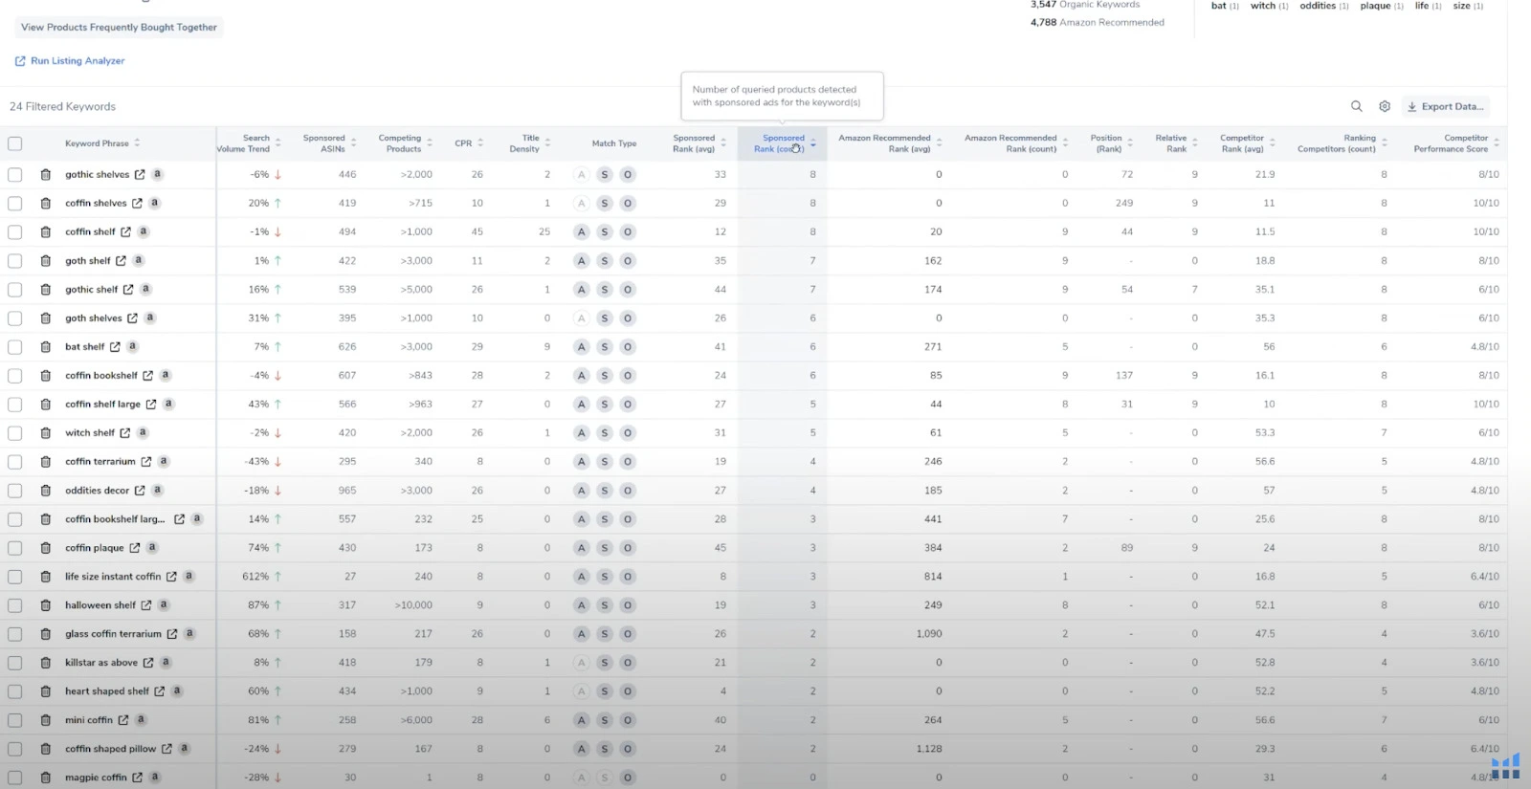Click the chart widget icon bottom right

[x=1505, y=766]
